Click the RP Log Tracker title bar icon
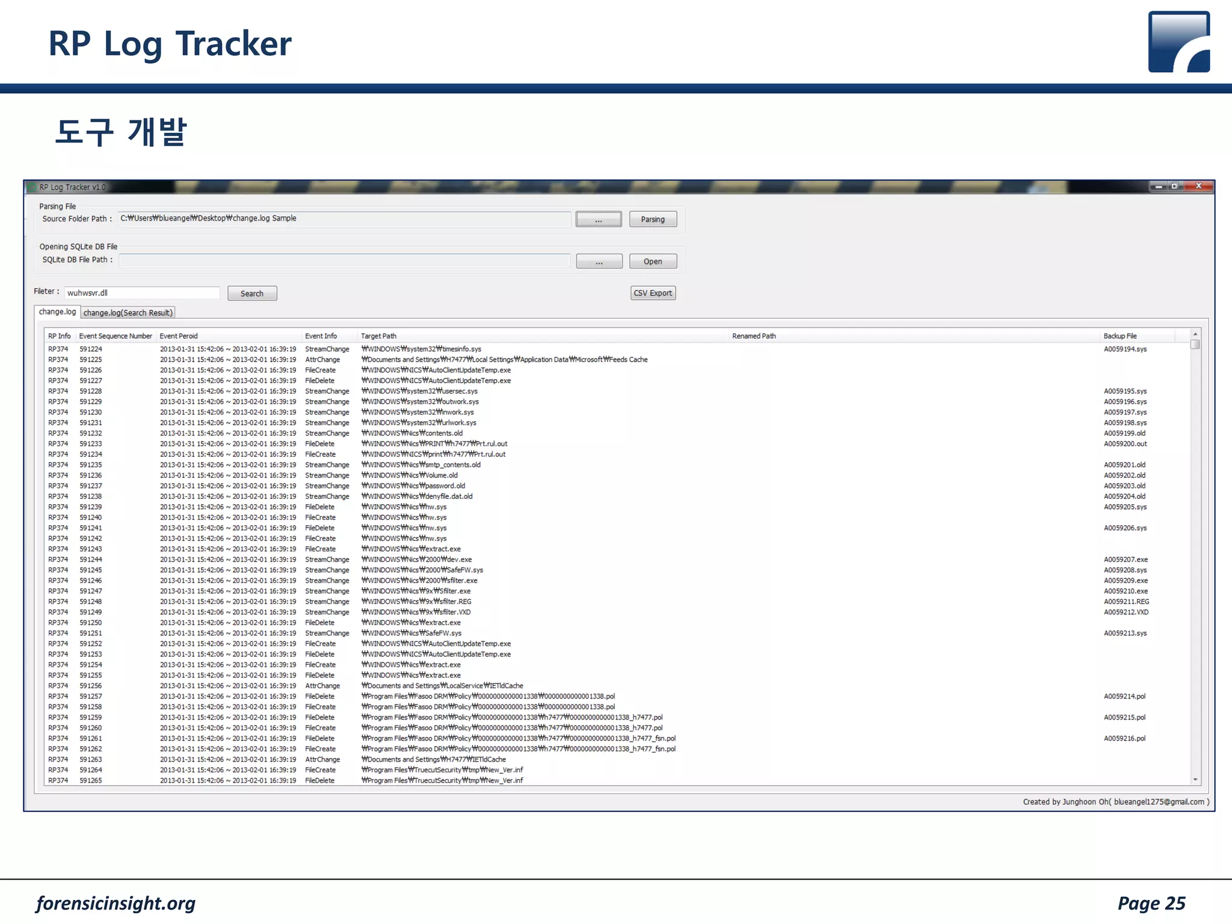 tap(32, 187)
